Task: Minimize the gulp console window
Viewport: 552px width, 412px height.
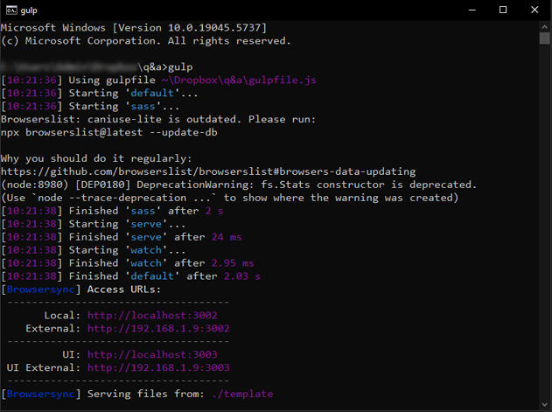Action: tap(472, 10)
